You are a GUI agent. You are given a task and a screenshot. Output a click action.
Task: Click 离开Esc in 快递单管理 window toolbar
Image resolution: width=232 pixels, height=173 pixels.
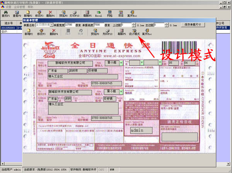[x=147, y=32]
